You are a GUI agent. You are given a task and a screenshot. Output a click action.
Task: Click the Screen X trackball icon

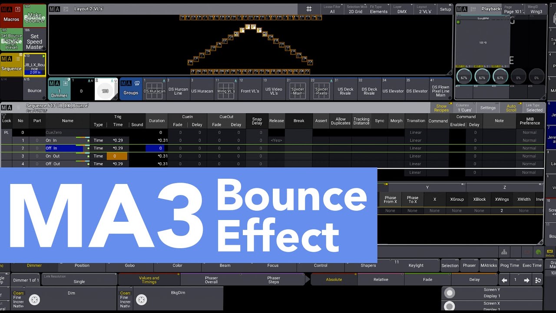[450, 306]
